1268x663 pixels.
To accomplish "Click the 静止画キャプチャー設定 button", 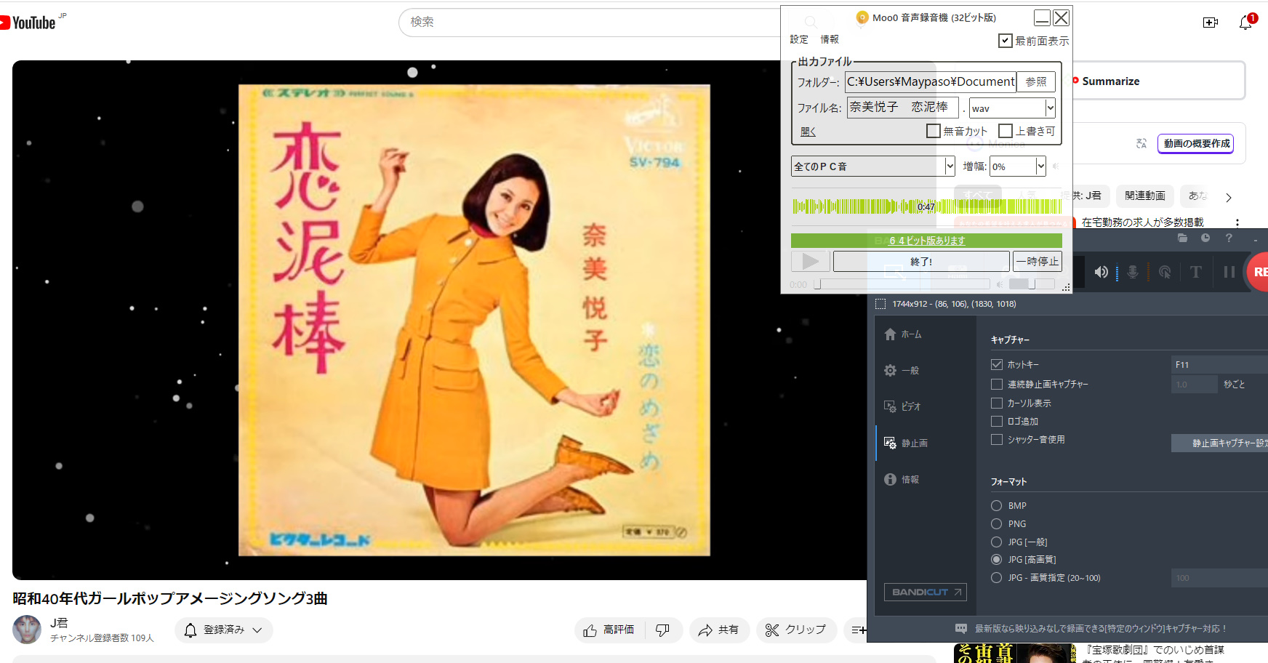I will [x=1219, y=443].
